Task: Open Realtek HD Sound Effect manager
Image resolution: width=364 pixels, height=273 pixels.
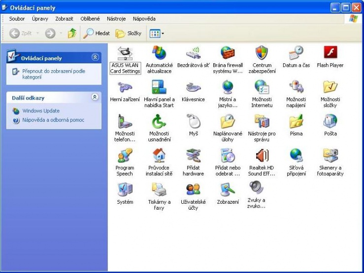Action: coord(262,156)
